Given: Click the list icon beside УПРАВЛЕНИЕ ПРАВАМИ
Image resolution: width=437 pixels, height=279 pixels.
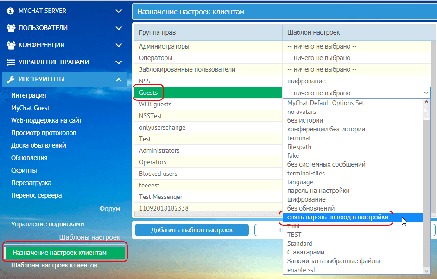Looking at the screenshot, I should [x=11, y=62].
